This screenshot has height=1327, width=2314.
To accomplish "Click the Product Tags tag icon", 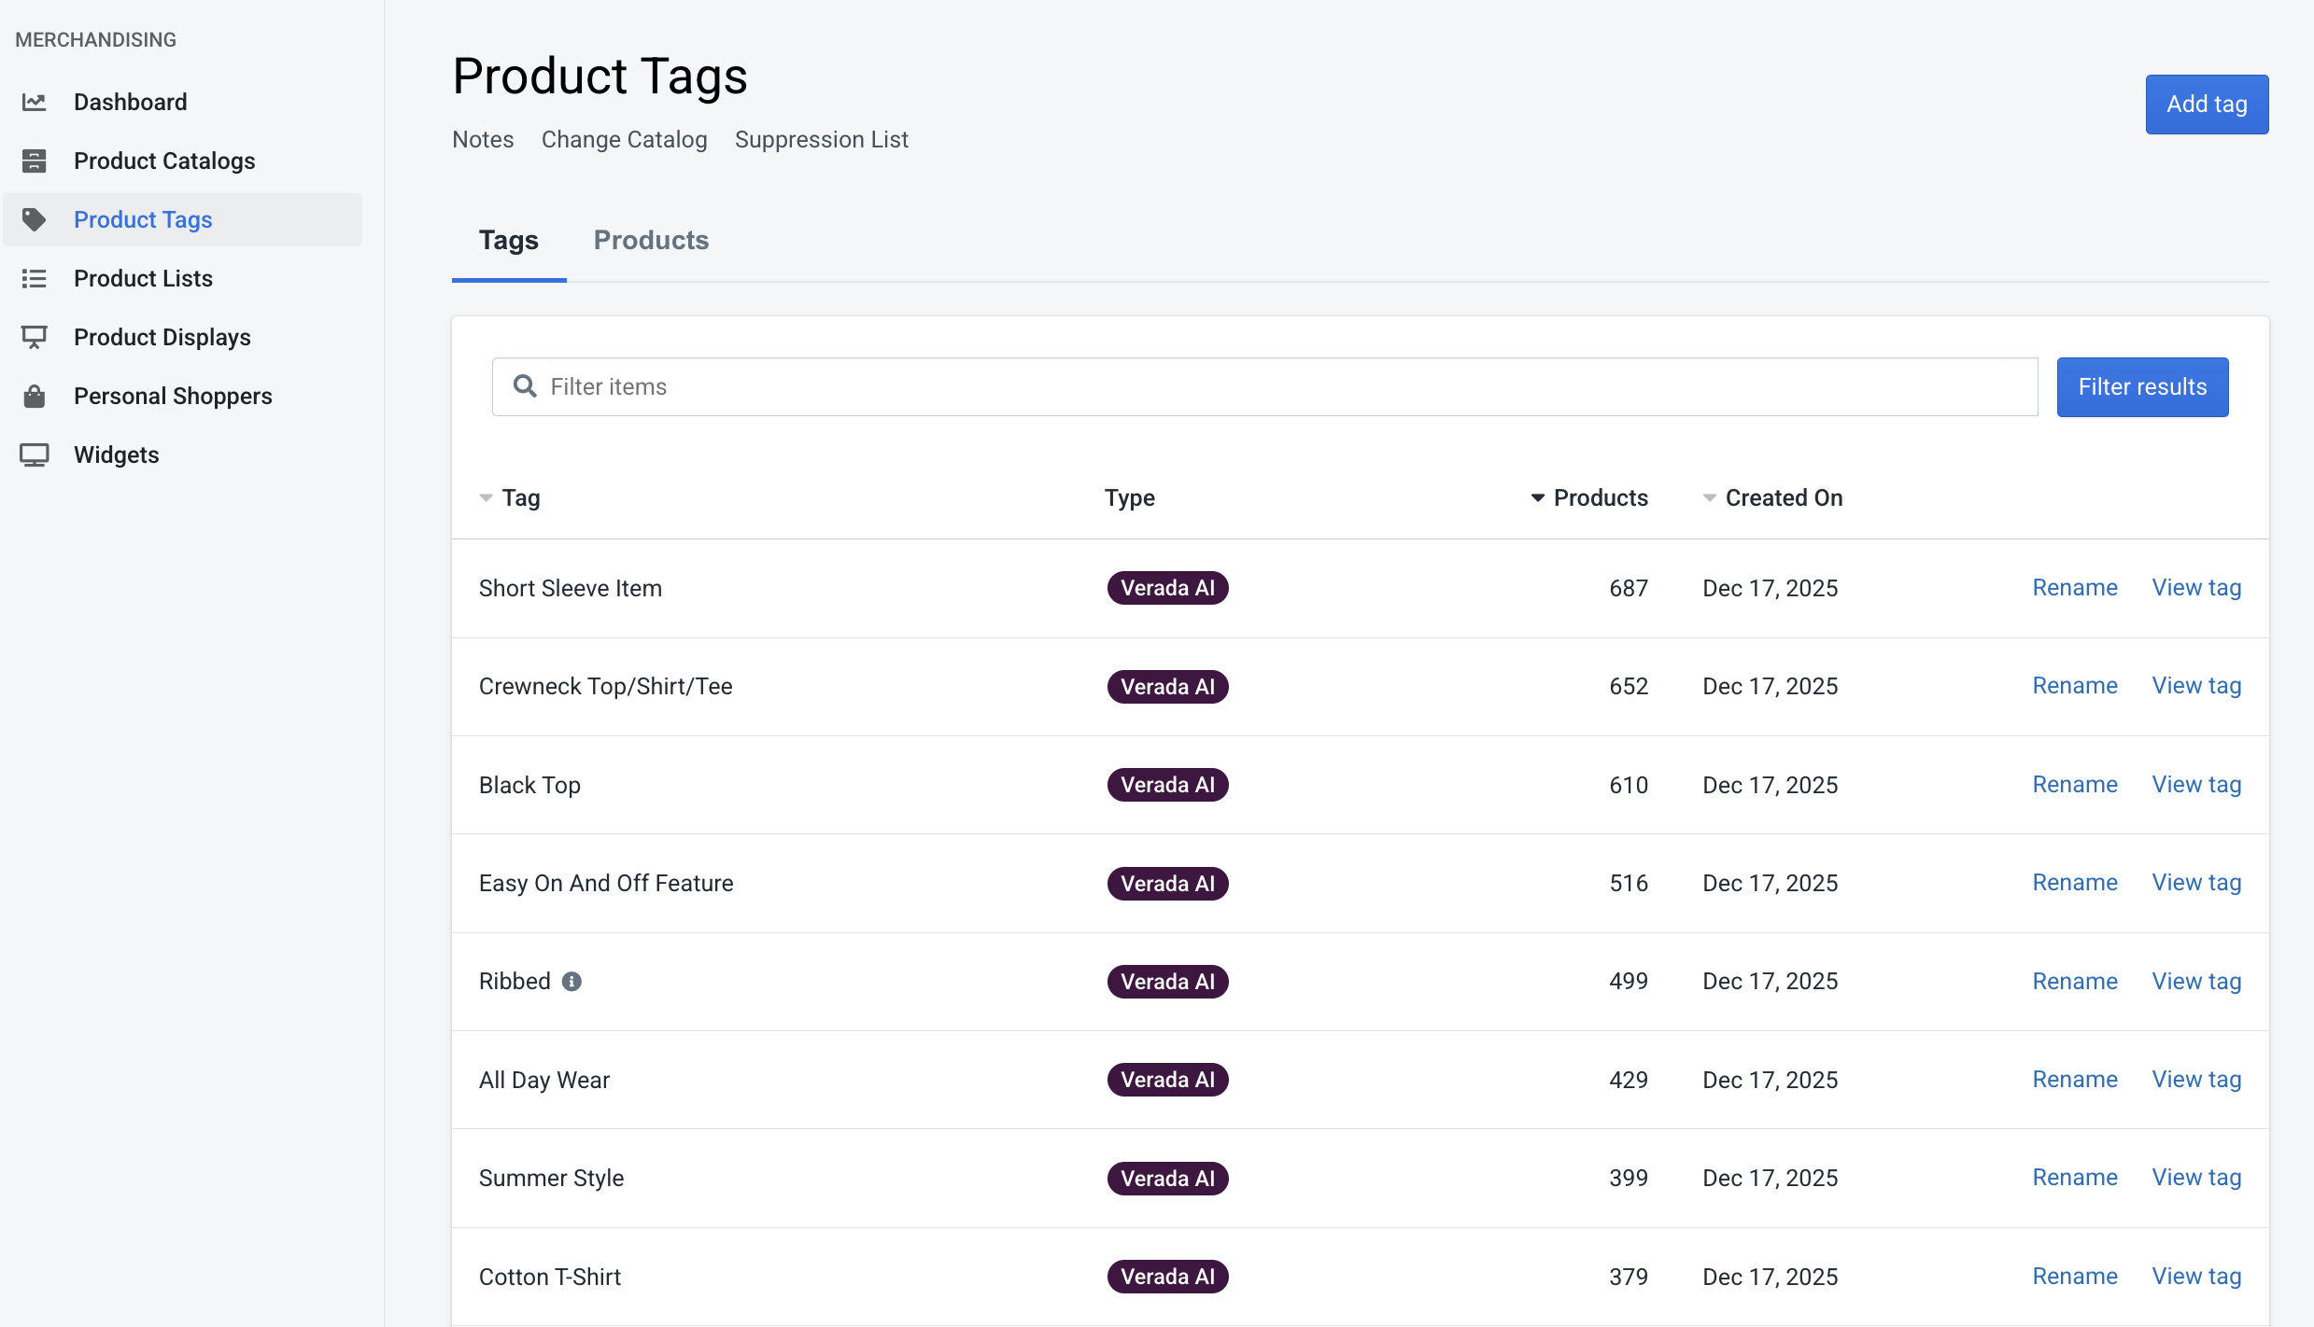I will tap(35, 220).
